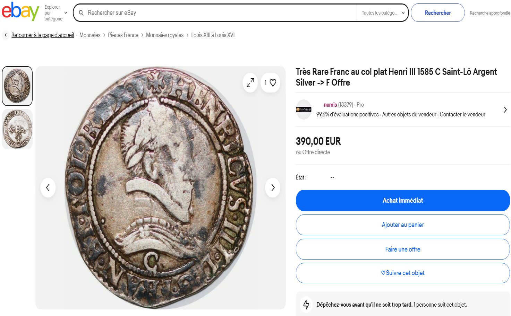This screenshot has height=316, width=511.
Task: Select the coin reverse thumbnail
Action: [x=17, y=129]
